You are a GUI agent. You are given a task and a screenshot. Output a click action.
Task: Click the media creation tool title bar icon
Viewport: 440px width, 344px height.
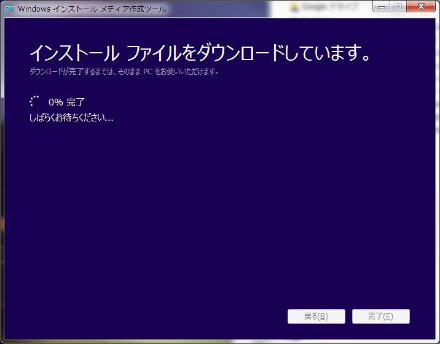point(10,8)
